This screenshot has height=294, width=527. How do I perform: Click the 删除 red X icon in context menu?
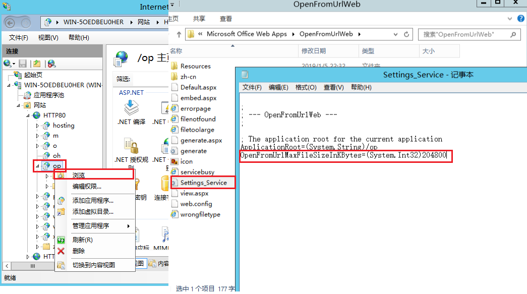(x=61, y=251)
